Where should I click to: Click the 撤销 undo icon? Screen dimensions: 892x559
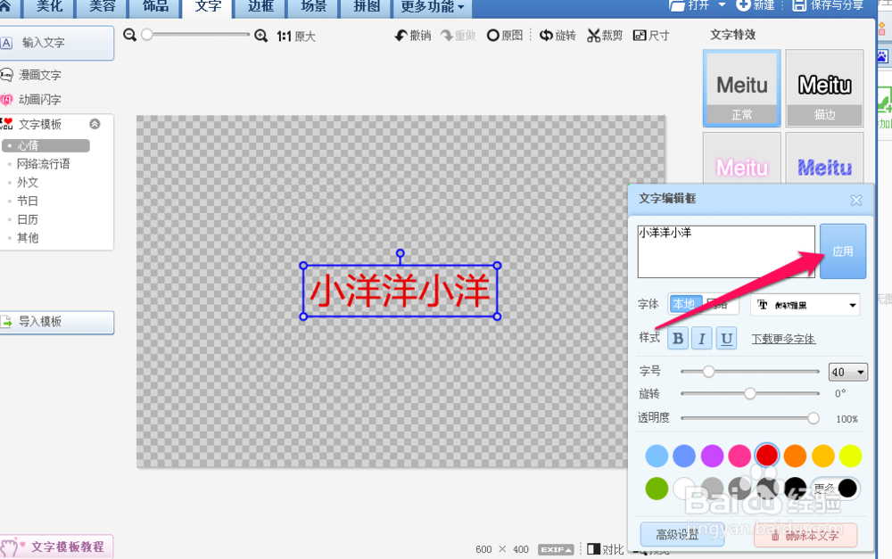pyautogui.click(x=413, y=35)
